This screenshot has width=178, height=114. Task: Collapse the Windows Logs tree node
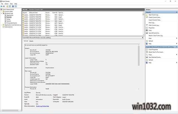click(1, 13)
